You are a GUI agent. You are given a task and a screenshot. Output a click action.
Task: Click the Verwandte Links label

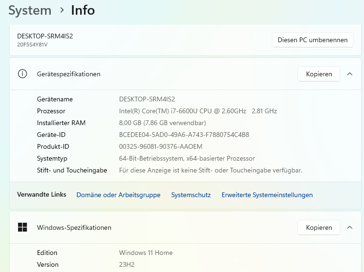pos(42,195)
